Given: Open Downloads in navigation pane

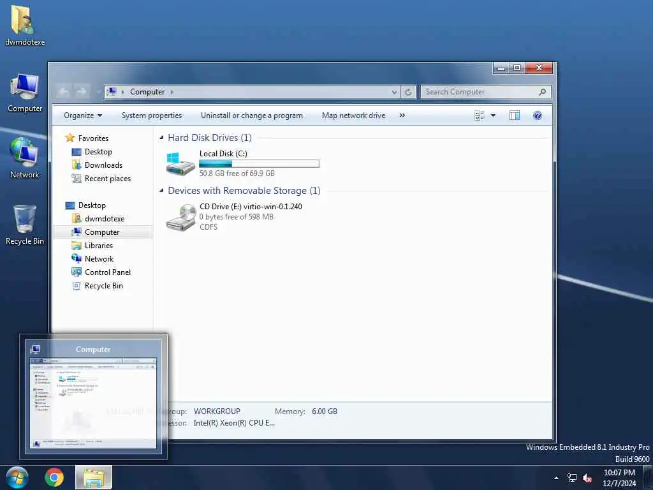Looking at the screenshot, I should point(103,165).
